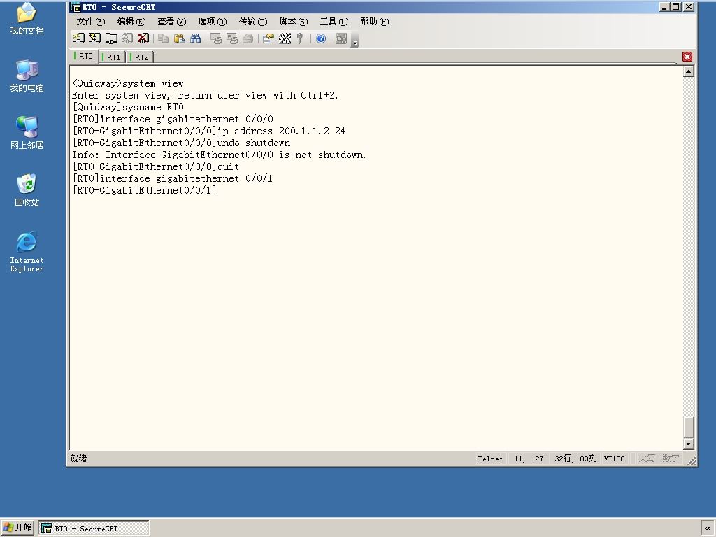This screenshot has width=716, height=537.
Task: Click the 'VT100' status bar entry
Action: 614,459
